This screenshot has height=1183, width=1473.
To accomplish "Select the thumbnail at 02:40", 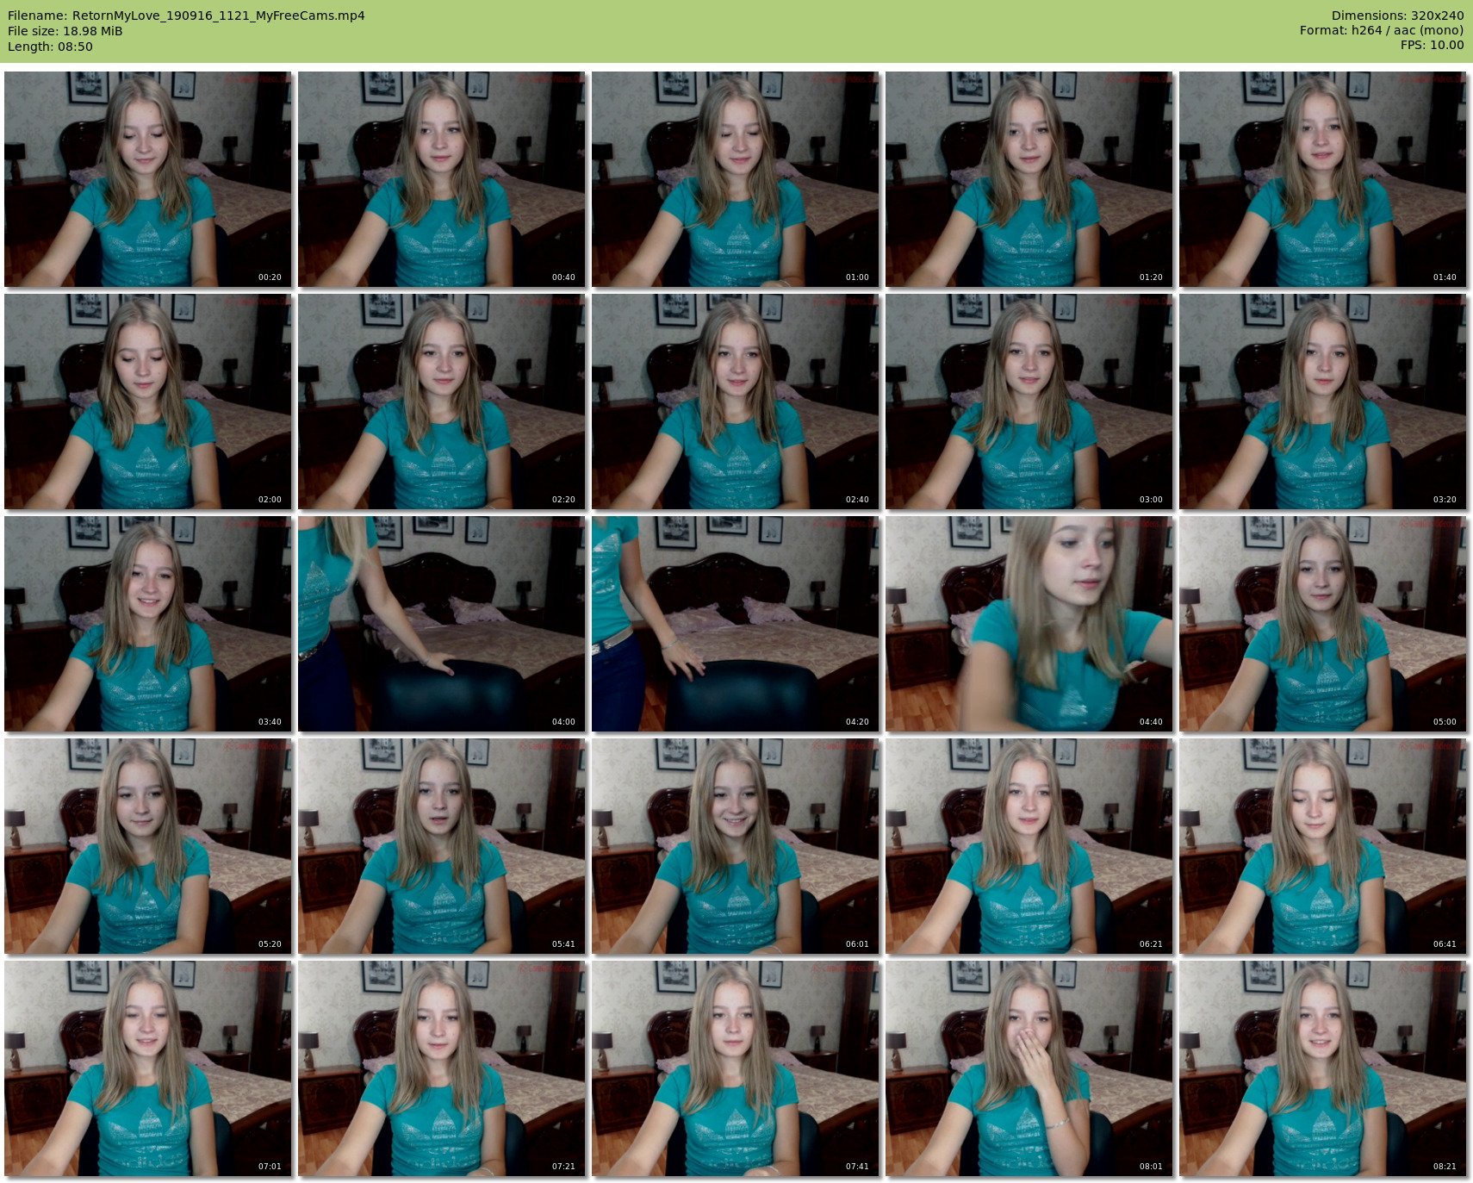I will pyautogui.click(x=735, y=402).
